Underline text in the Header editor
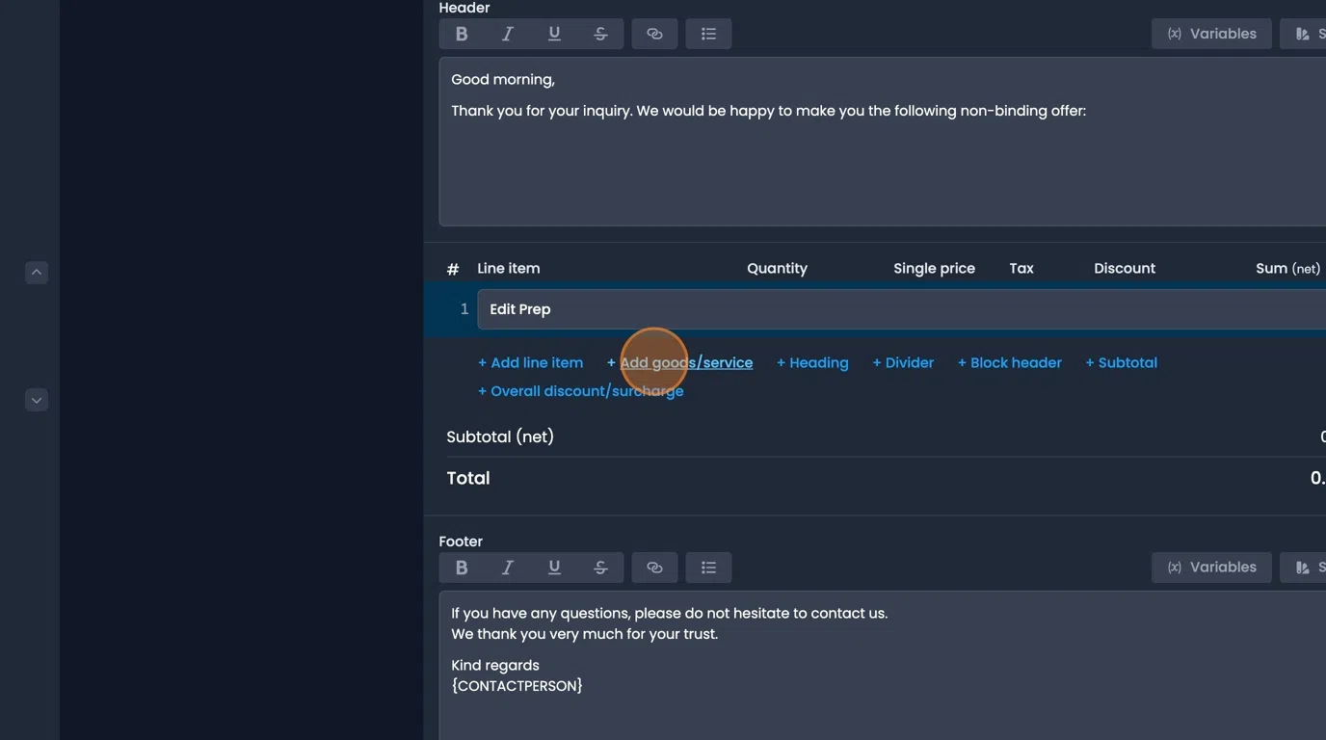The height and width of the screenshot is (740, 1326). click(554, 33)
